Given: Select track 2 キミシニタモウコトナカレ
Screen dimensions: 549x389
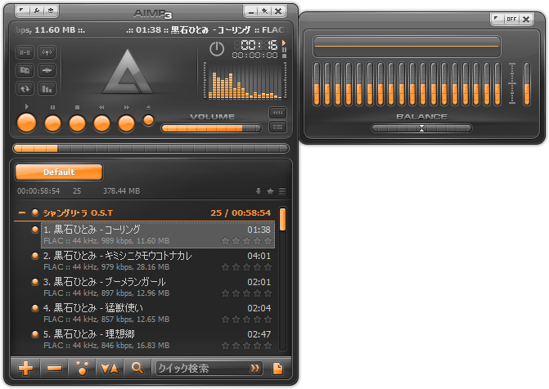Looking at the screenshot, I should point(158,262).
